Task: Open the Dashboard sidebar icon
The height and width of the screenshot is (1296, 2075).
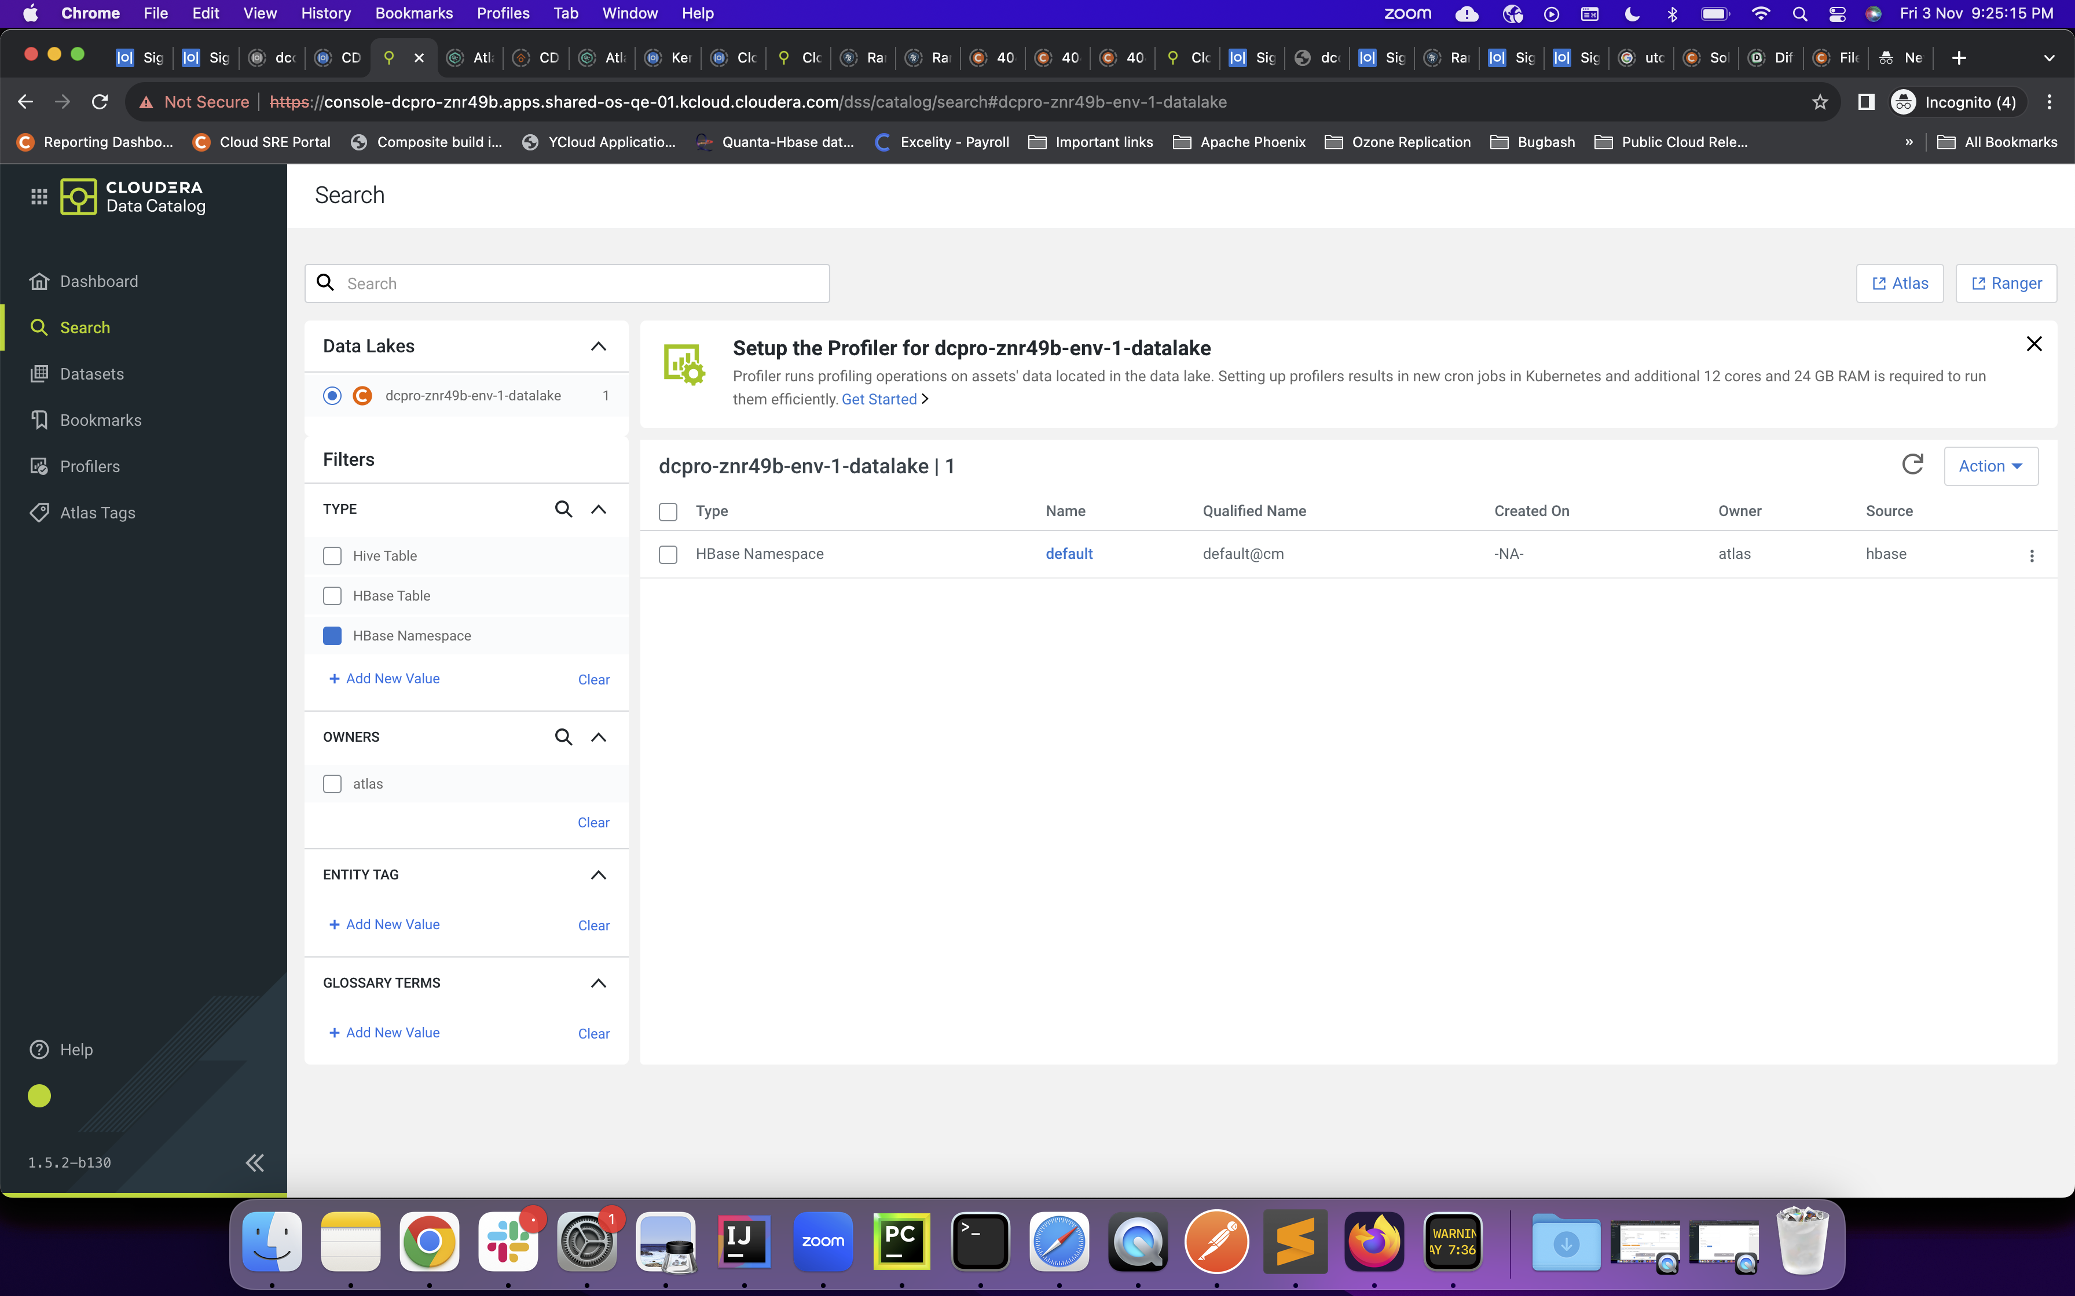Action: point(39,281)
